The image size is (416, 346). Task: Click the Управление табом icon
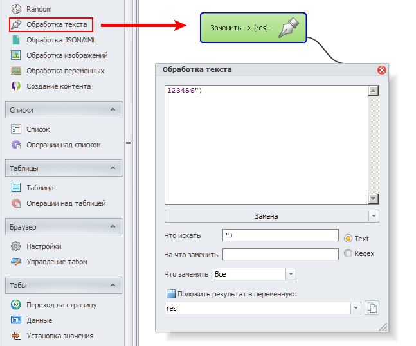pyautogui.click(x=16, y=262)
